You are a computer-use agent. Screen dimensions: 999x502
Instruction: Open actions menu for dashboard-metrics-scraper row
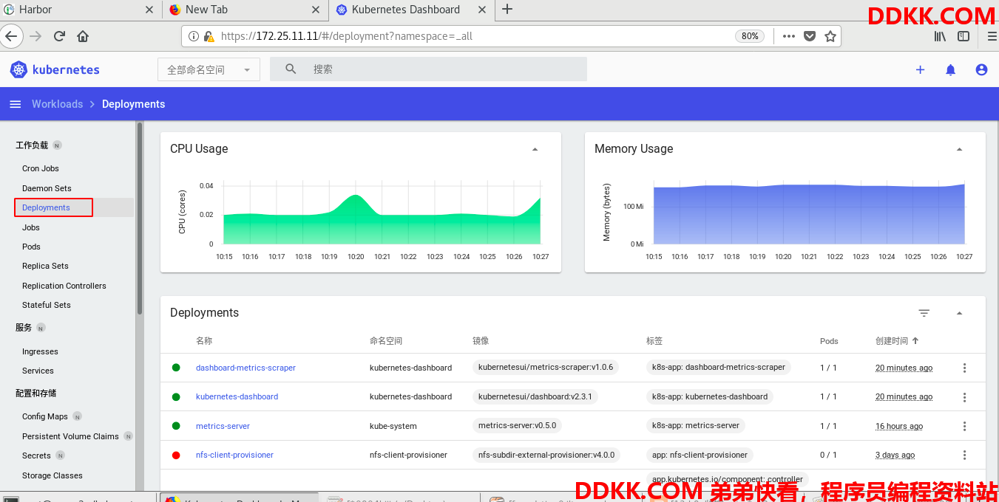[964, 368]
